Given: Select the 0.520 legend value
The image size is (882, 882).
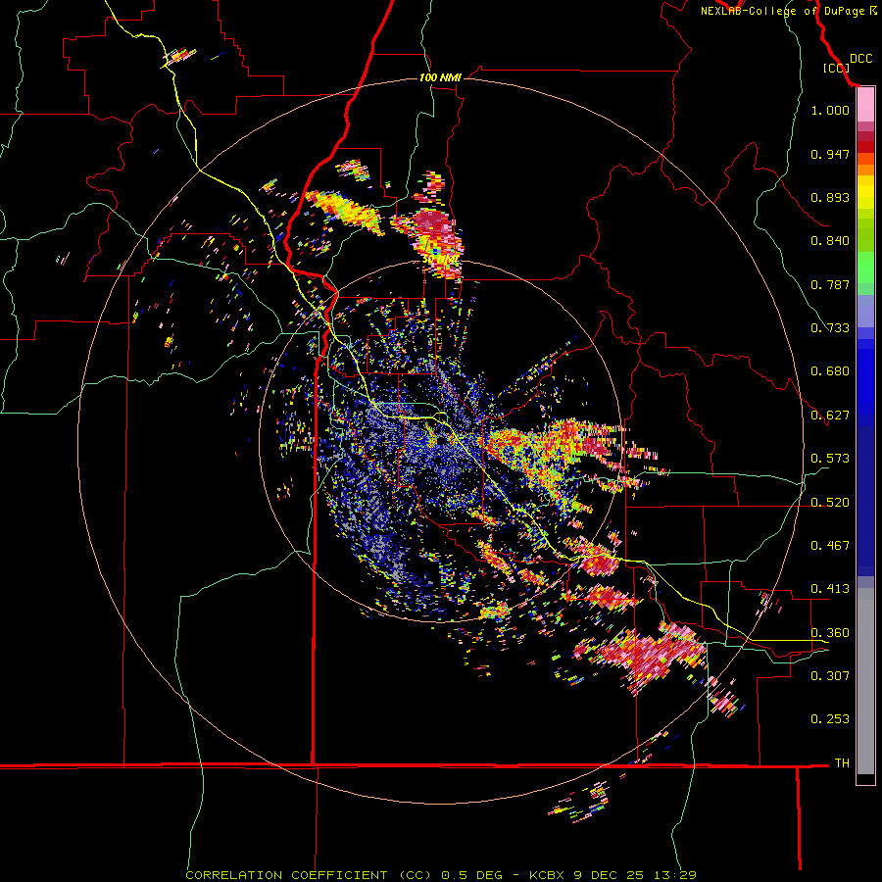Looking at the screenshot, I should click(x=830, y=503).
